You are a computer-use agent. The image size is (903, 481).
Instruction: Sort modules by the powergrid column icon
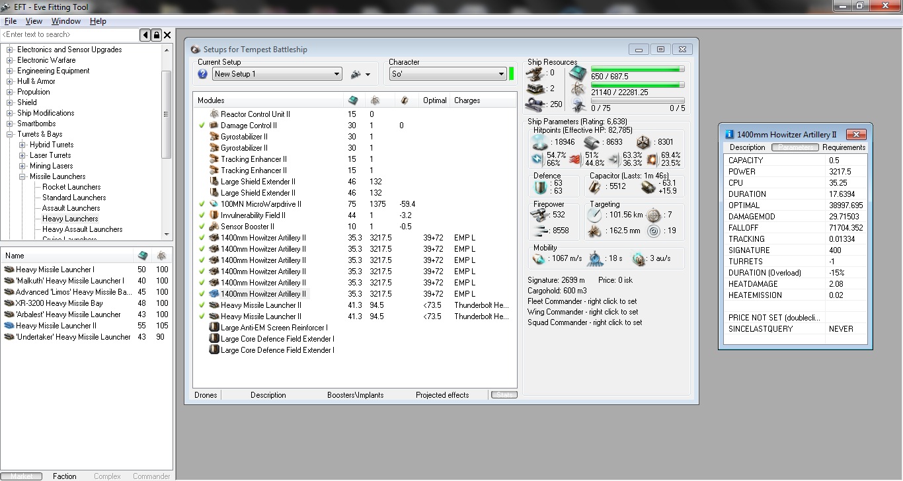point(375,100)
